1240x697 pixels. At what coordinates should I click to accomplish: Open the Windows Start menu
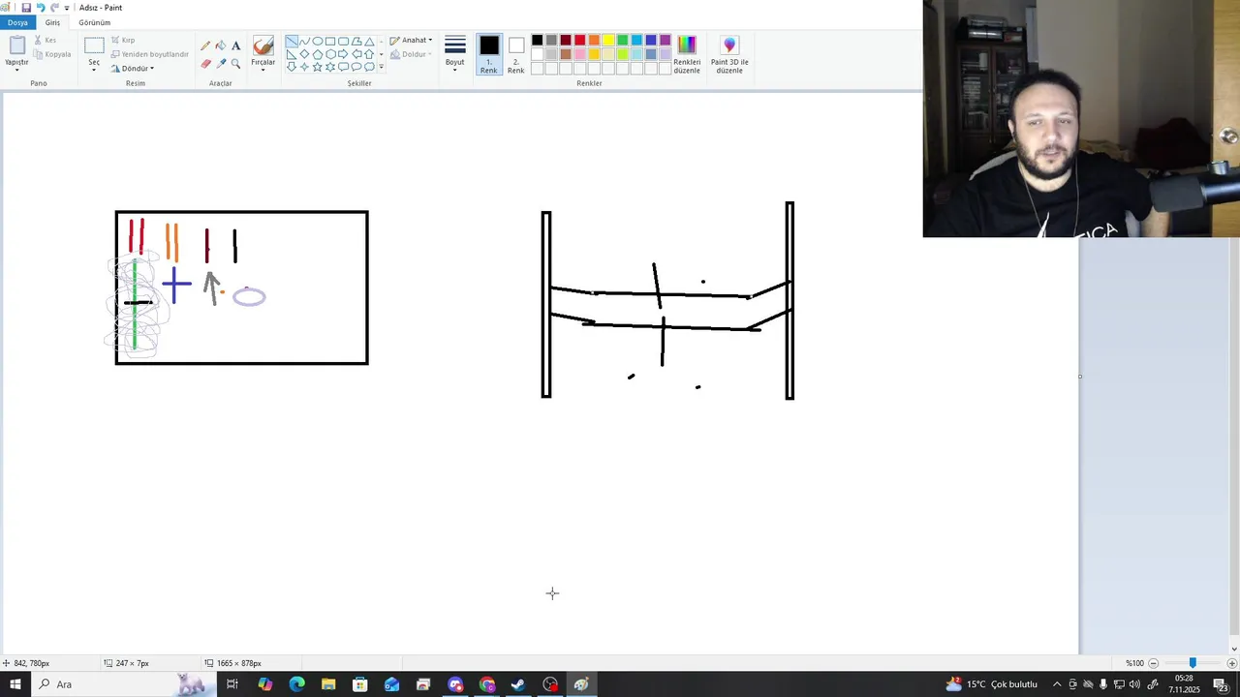coord(15,684)
